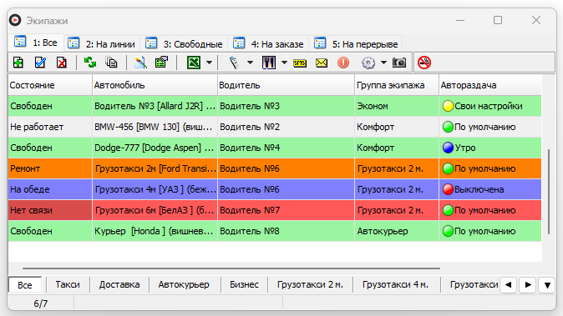Viewport: 563px width, 316px height.
Task: Select the Ремонт status cell
Action: [50, 168]
